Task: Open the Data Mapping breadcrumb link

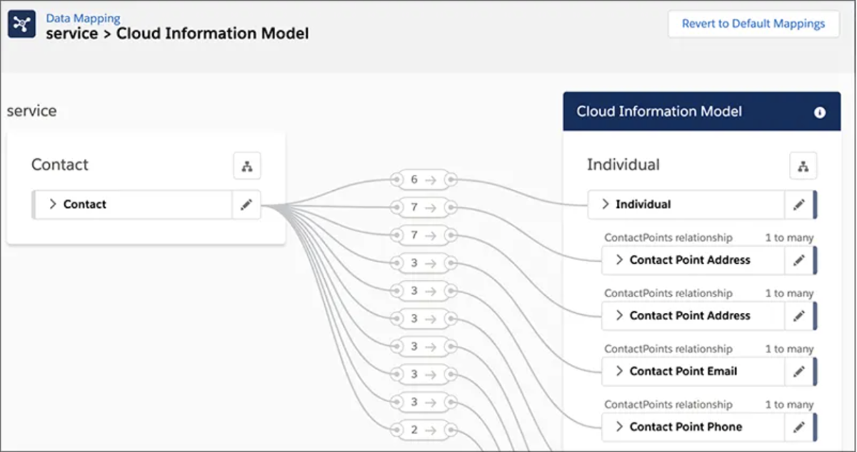Action: pyautogui.click(x=83, y=17)
